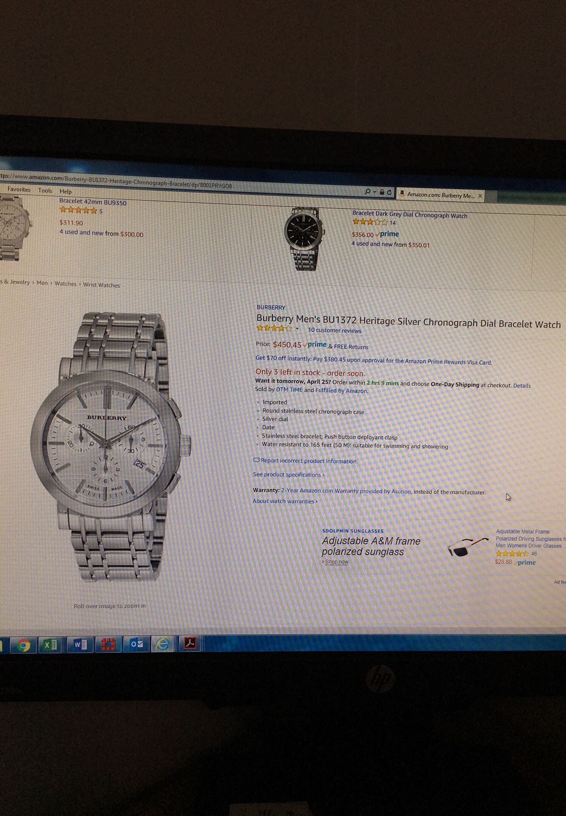Screen dimensions: 566x816
Task: Click the DTM TIME seller link
Action: pos(289,390)
